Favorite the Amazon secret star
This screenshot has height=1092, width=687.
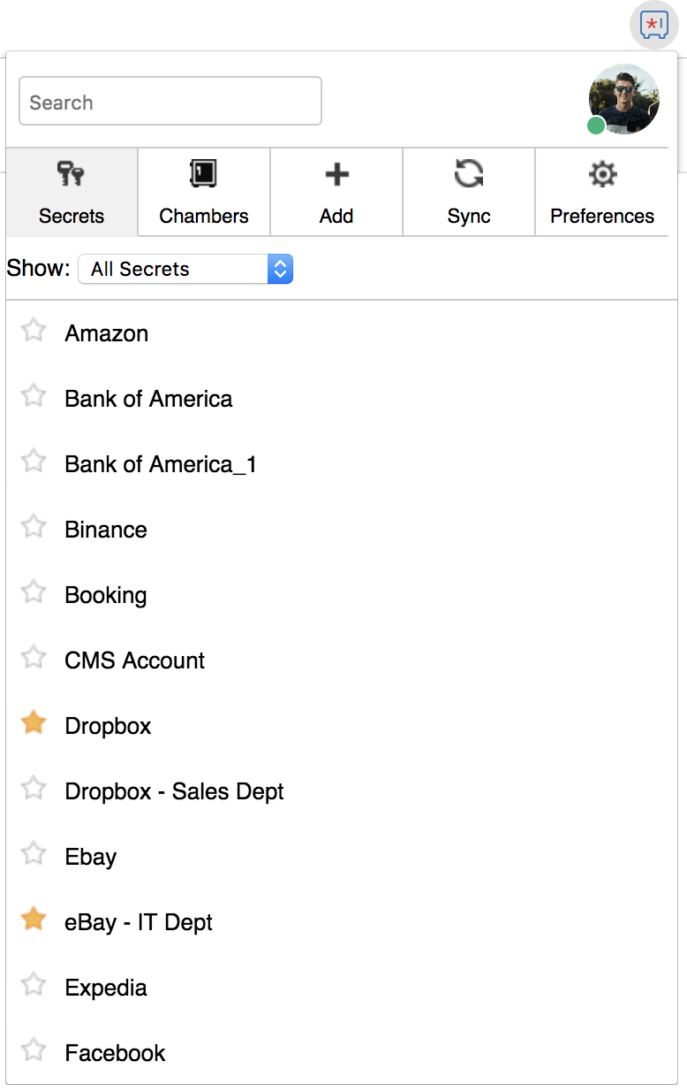(34, 331)
